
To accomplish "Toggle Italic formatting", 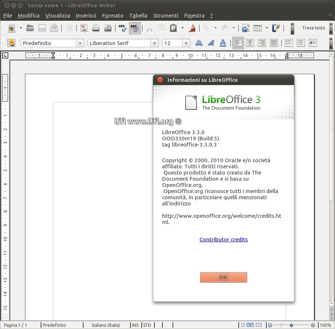I will [211, 43].
